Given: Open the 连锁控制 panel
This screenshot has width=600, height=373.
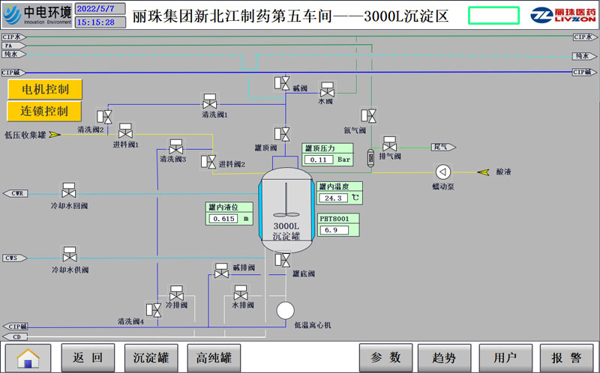Looking at the screenshot, I should (x=45, y=112).
